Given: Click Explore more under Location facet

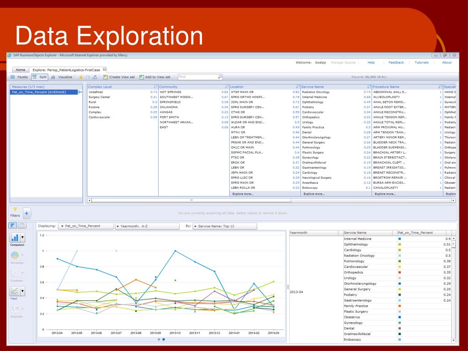Looking at the screenshot, I should click(243, 194).
